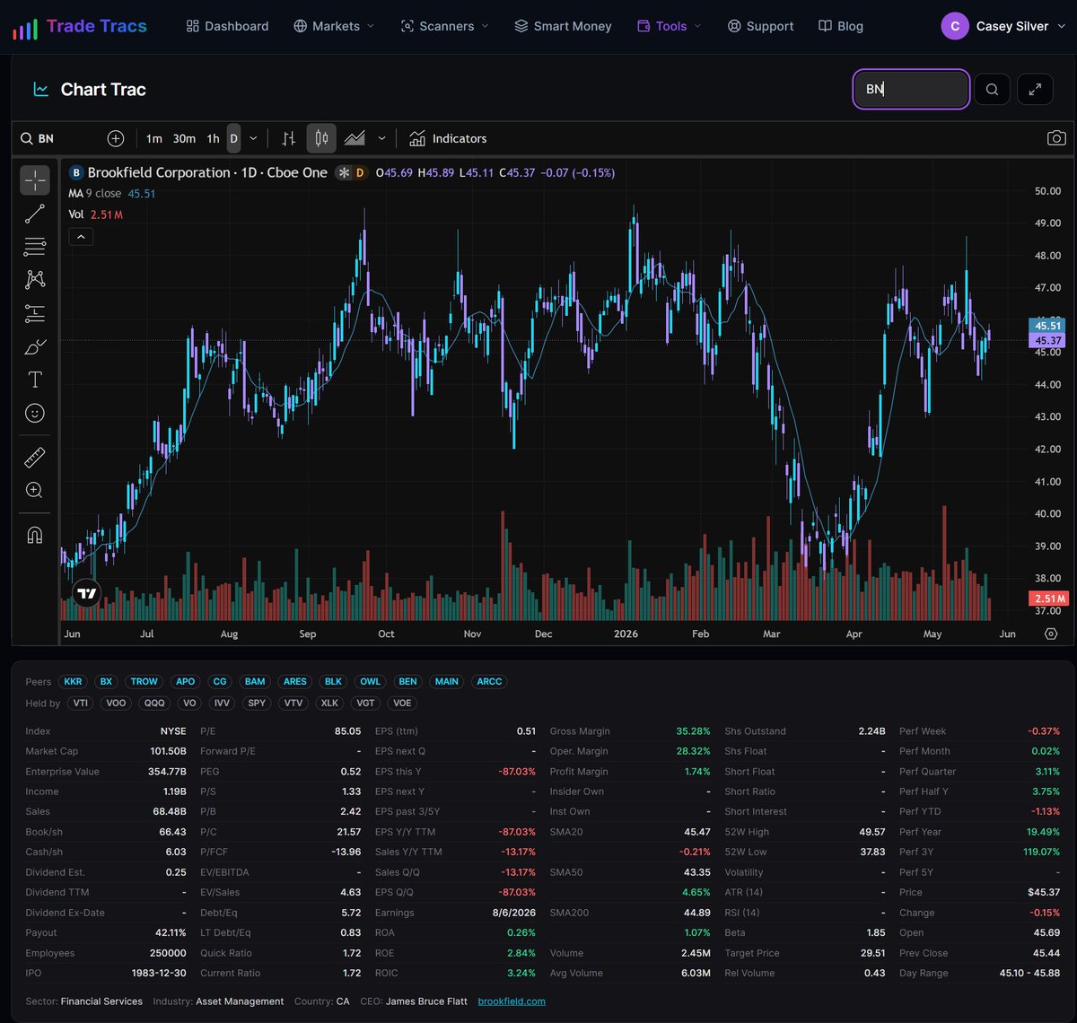This screenshot has height=1023, width=1077.
Task: Click the Vol indicator label
Action: tap(76, 214)
